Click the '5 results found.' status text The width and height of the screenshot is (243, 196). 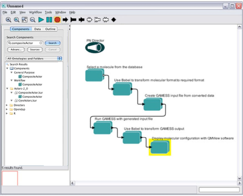coord(12,168)
